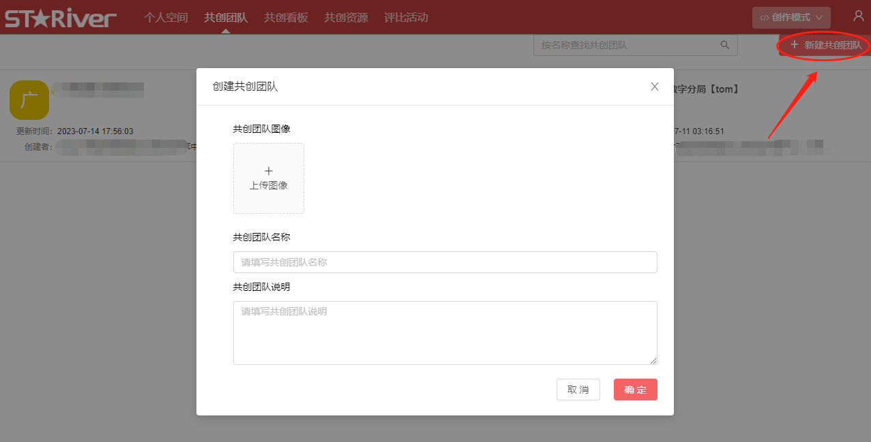This screenshot has width=871, height=442.
Task: Open the 共创看板 tab
Action: 286,18
